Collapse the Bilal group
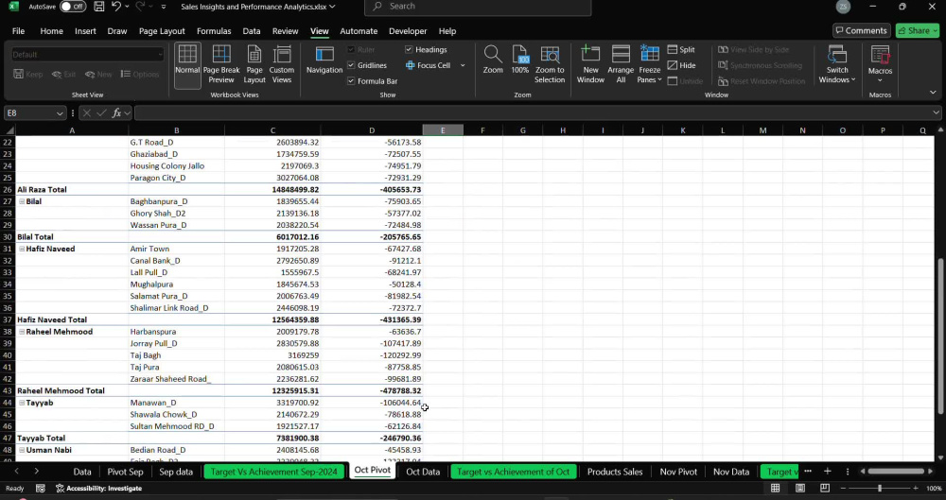The width and height of the screenshot is (946, 500). click(22, 201)
